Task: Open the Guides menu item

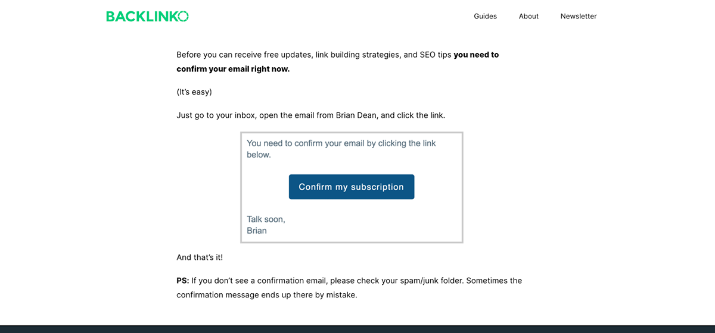Action: point(485,16)
